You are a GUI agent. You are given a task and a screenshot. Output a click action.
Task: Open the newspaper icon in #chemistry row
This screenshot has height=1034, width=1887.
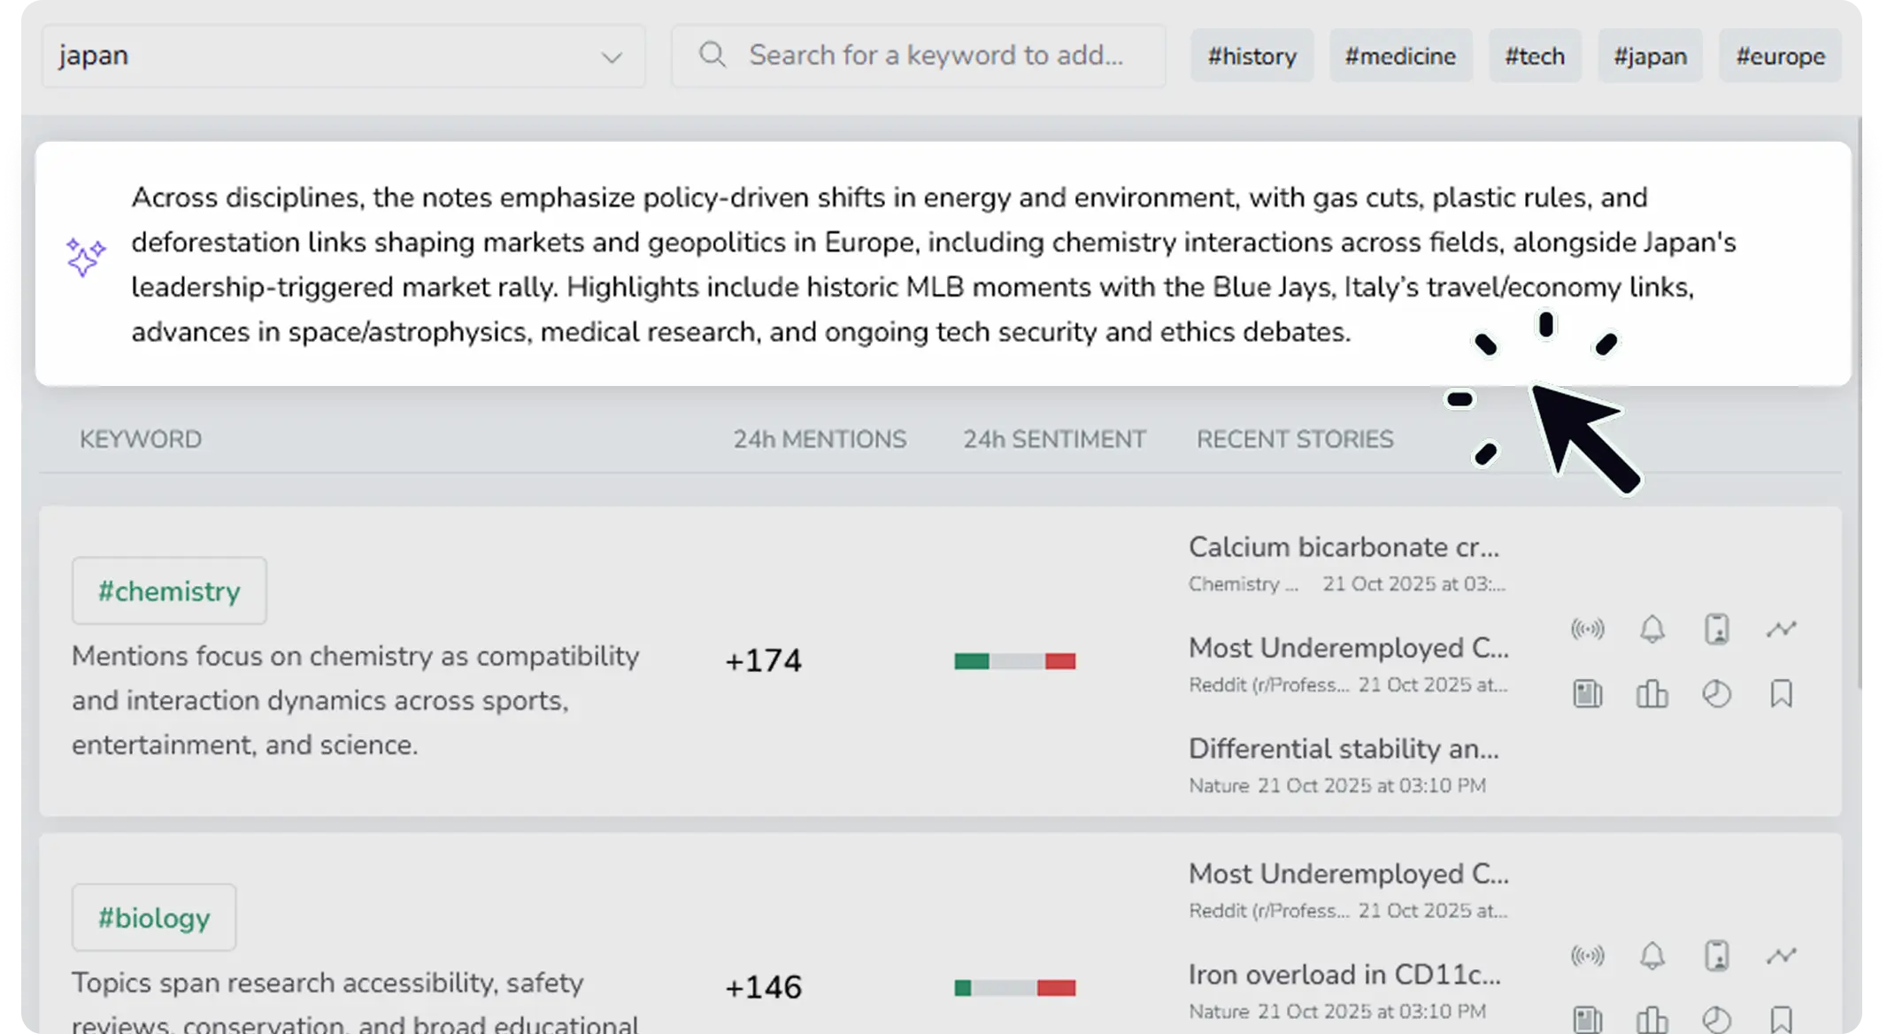[x=1587, y=694]
